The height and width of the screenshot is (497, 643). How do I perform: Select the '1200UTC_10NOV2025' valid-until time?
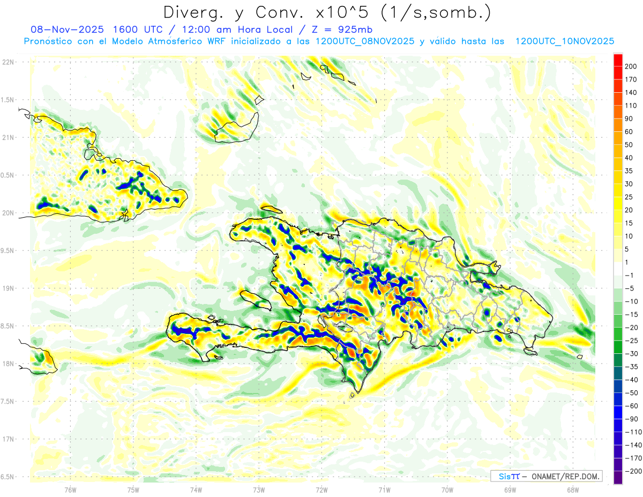coord(564,41)
